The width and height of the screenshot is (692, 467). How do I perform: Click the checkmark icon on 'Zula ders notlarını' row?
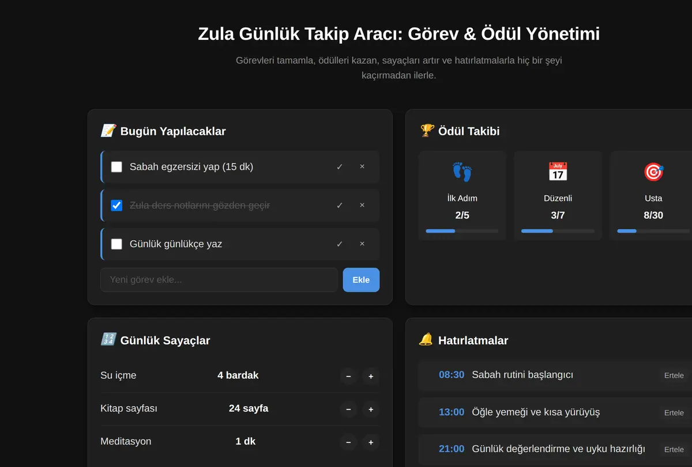pos(340,205)
